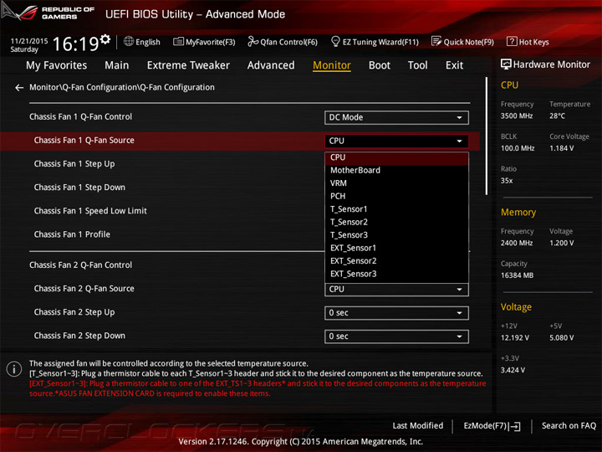Open the Exit tab
Image resolution: width=602 pixels, height=452 pixels.
(454, 65)
